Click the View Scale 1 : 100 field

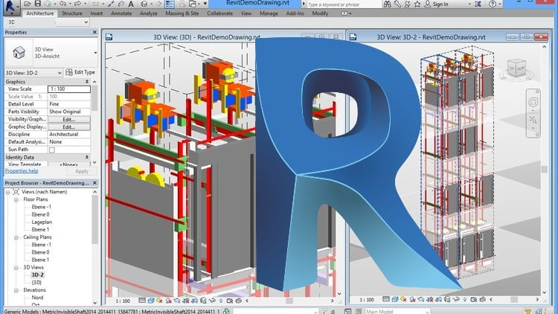69,89
